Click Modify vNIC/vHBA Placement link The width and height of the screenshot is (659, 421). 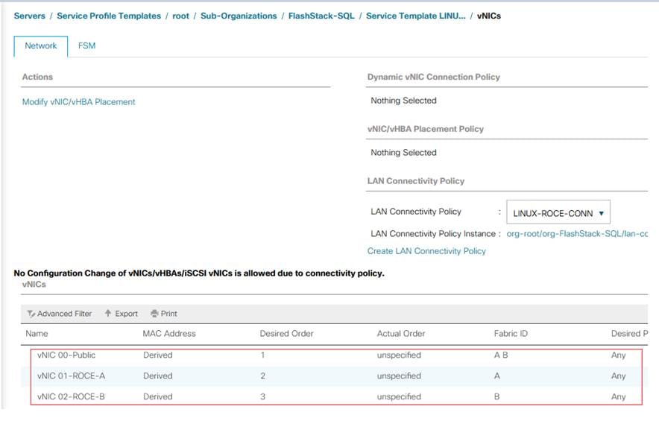[x=78, y=102]
